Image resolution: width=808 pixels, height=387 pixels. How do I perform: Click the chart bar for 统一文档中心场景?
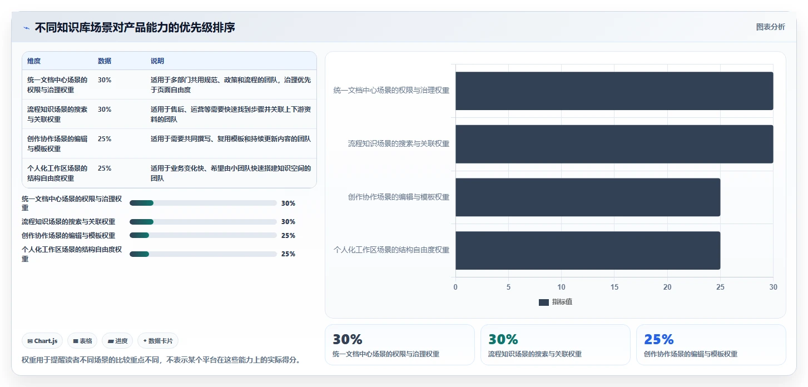[x=614, y=91]
